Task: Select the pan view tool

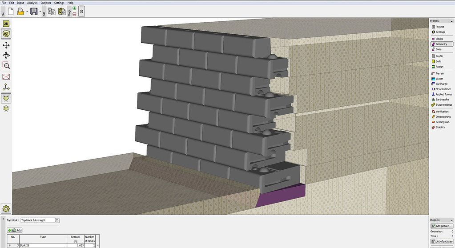Action: pyautogui.click(x=6, y=45)
